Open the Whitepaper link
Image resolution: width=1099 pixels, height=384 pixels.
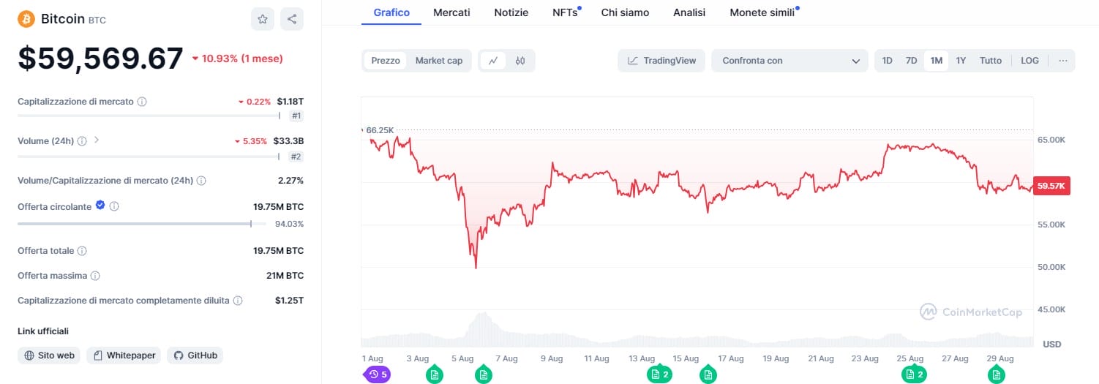[124, 355]
